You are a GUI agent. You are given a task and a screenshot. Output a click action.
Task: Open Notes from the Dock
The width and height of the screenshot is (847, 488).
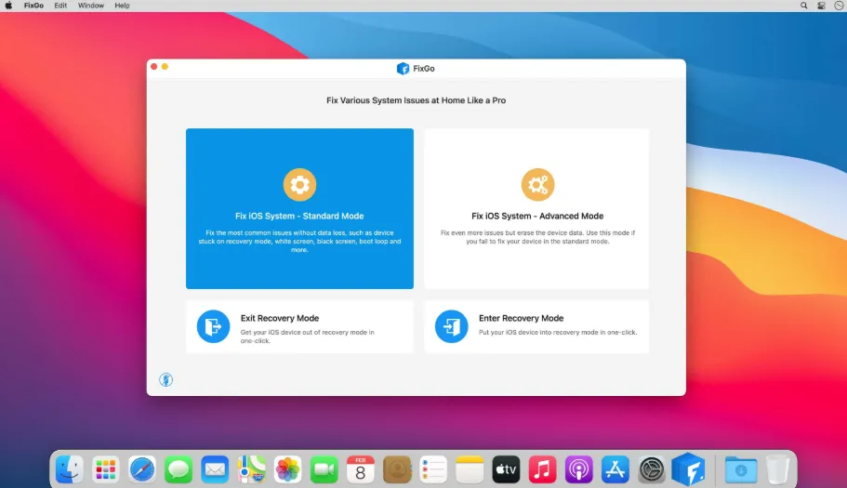coord(470,469)
